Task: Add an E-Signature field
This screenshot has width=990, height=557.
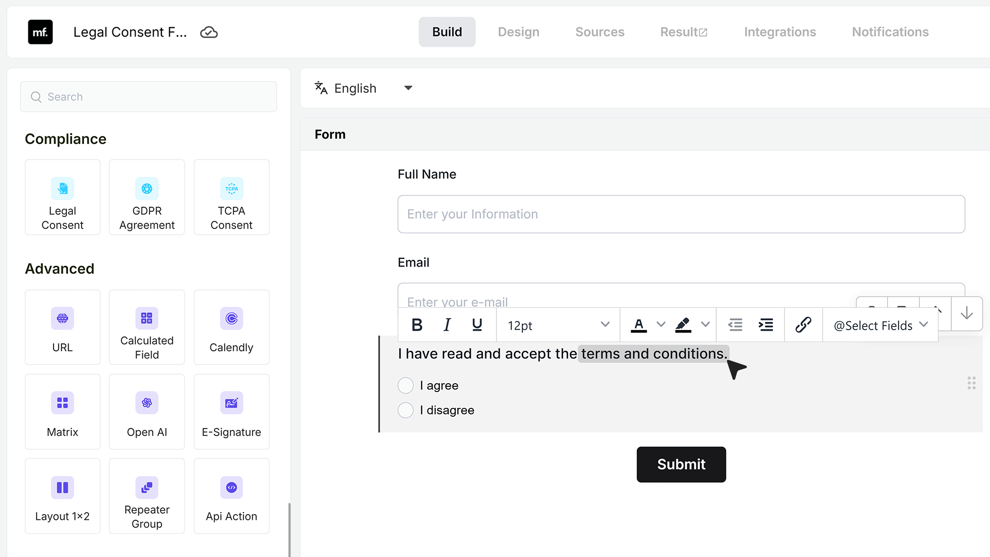Action: [x=232, y=412]
